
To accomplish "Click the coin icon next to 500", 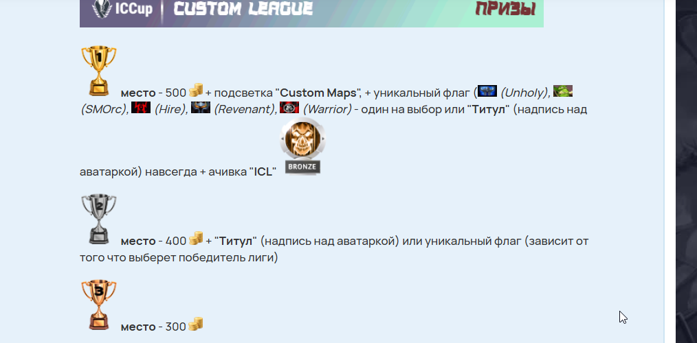I will [x=196, y=90].
